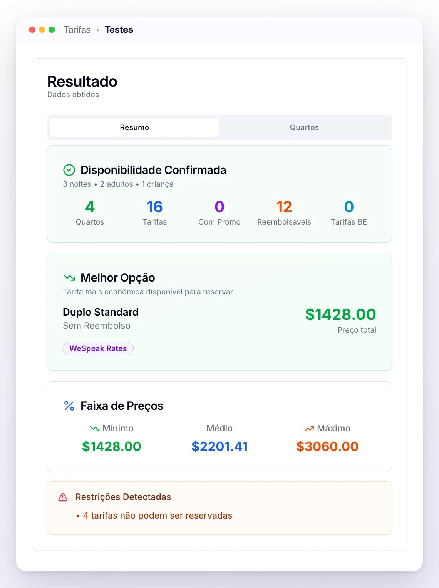Click the 'Duplo Standard' room name

pyautogui.click(x=101, y=312)
